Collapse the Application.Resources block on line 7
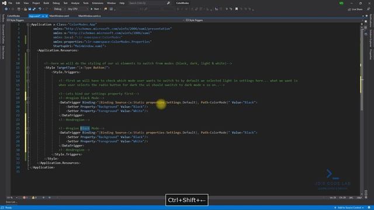This screenshot has width=374, height=210. pos(28,51)
